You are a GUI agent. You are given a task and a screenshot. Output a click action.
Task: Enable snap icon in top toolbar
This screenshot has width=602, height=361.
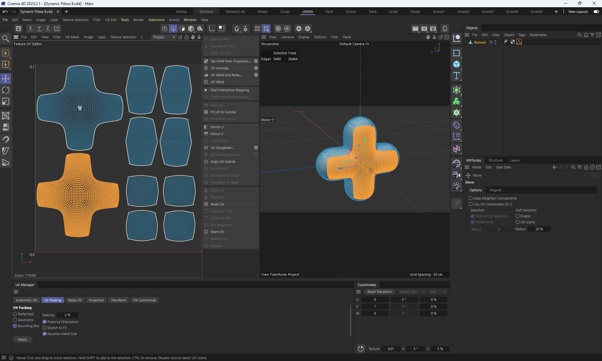coord(237,29)
